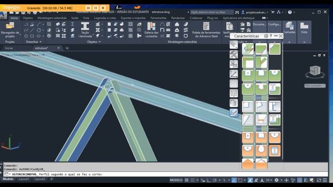Viewport: 333px width, 187px height.
Task: Open object snap settings dropdown arrow
Action: [x=245, y=180]
